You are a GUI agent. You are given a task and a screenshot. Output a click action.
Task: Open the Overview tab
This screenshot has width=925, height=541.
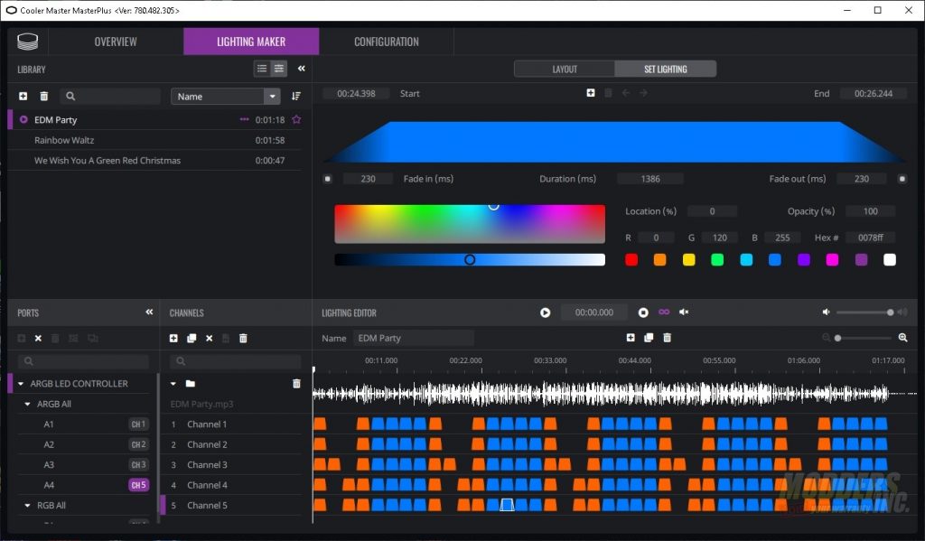pyautogui.click(x=116, y=42)
